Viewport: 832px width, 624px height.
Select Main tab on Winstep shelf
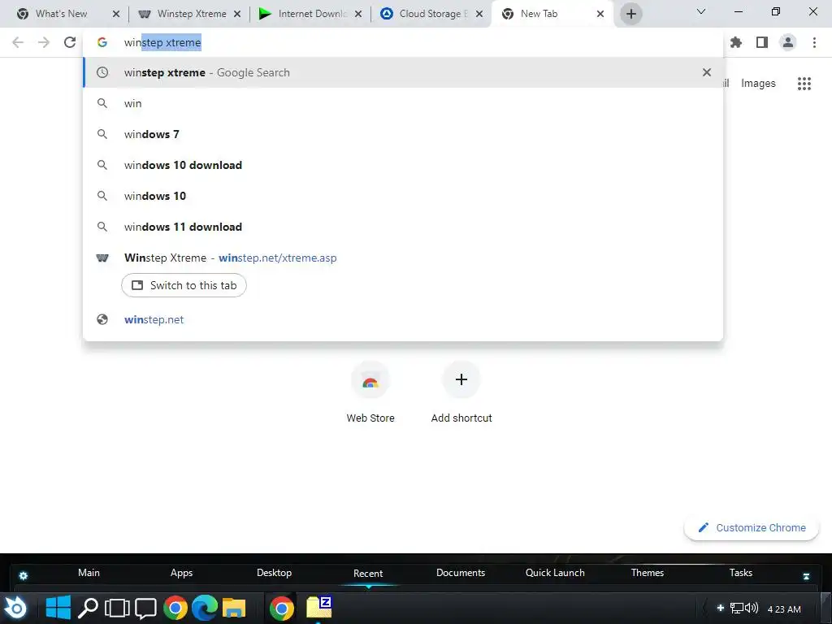coord(89,573)
